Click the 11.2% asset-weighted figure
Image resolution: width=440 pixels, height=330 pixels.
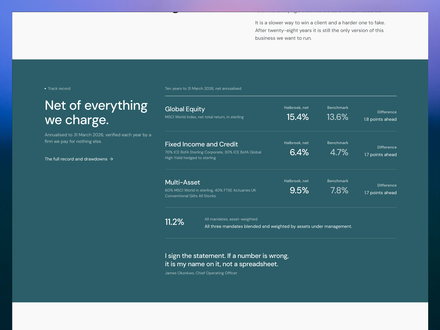point(174,222)
